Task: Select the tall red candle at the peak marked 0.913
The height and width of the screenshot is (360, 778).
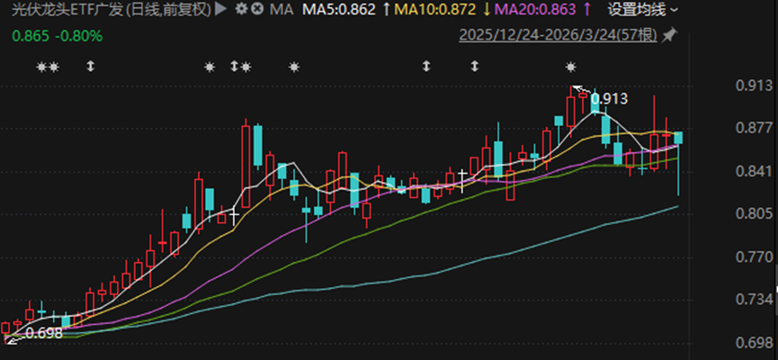Action: pos(571,112)
